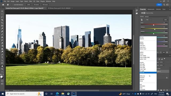
Task: Select the Hand tool in toolbar
Action: pos(2,66)
